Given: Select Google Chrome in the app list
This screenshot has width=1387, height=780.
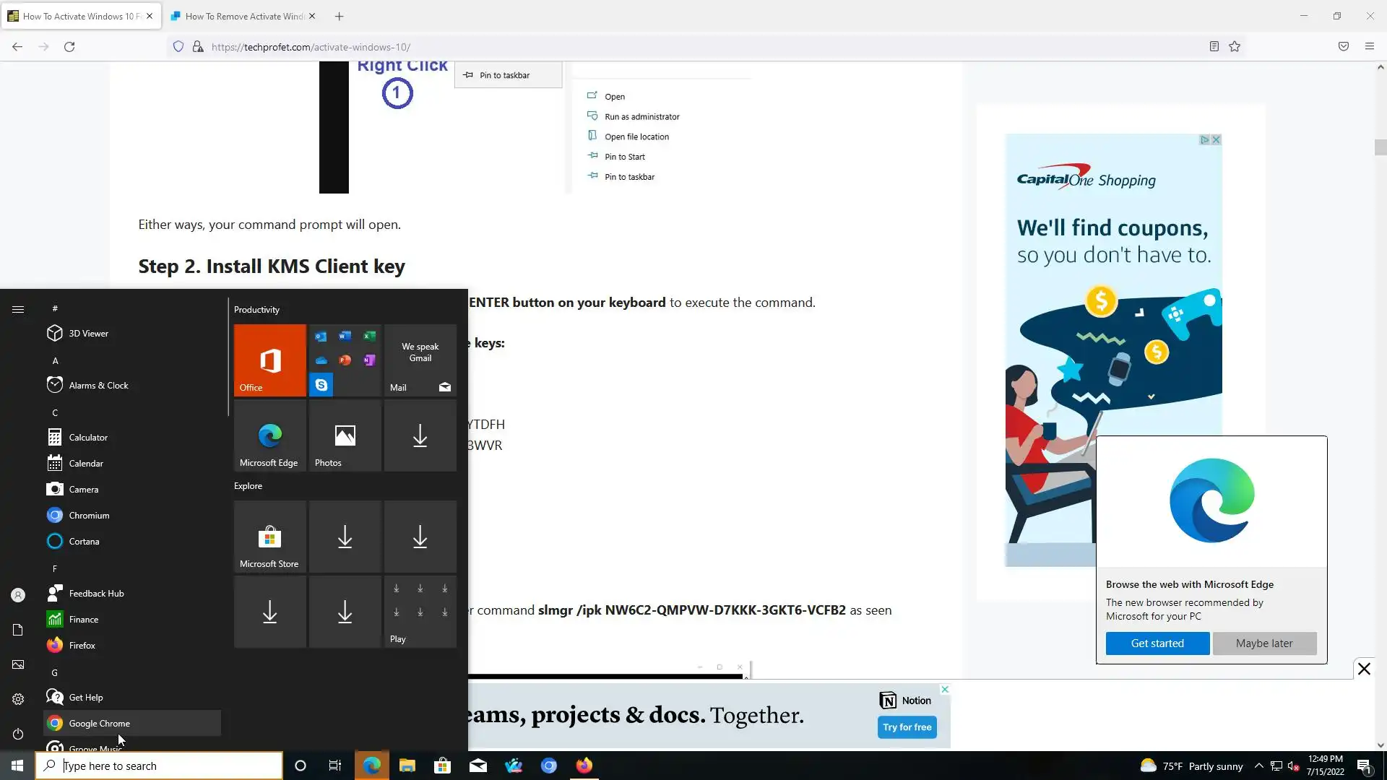Looking at the screenshot, I should 100,724.
